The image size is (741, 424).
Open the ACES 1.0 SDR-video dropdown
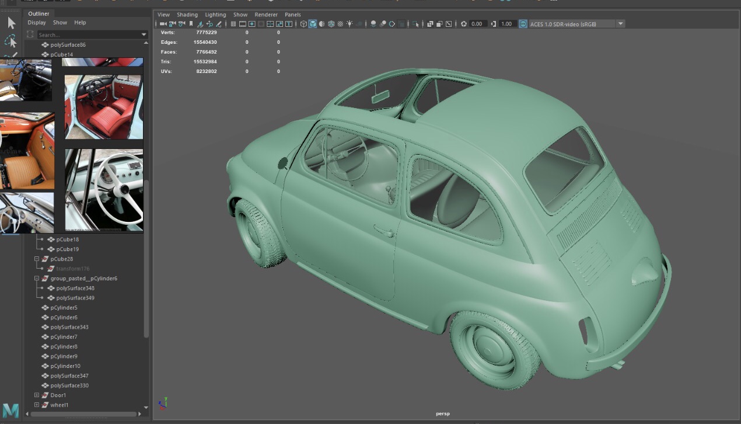point(620,23)
